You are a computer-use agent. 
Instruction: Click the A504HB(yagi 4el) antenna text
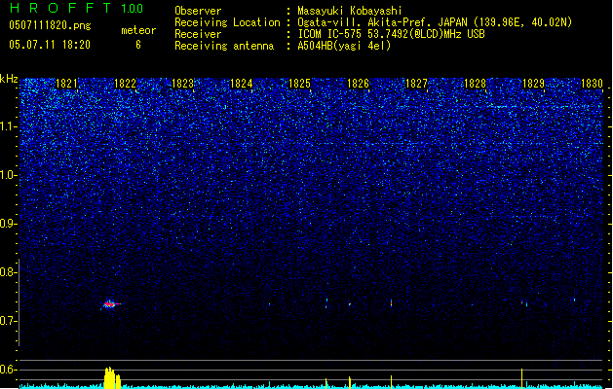tap(344, 46)
